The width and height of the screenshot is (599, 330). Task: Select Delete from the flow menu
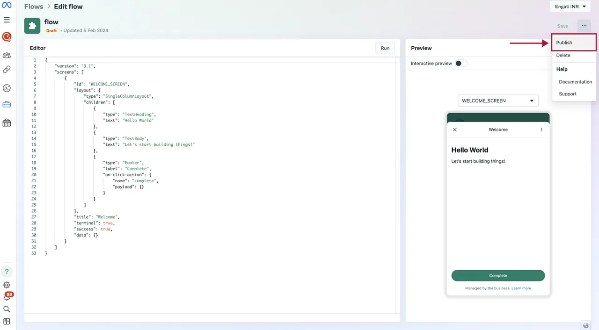click(563, 55)
